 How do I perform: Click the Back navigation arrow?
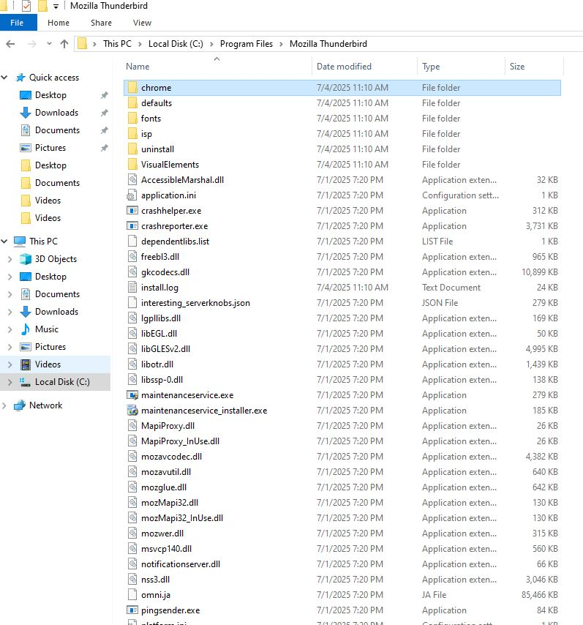11,44
